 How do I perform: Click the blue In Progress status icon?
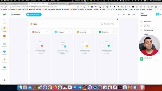tap(55, 32)
